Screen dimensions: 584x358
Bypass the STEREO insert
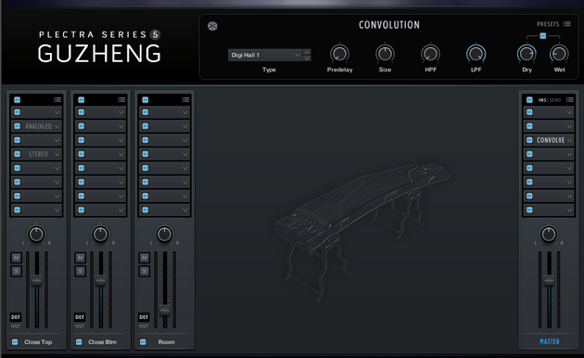coord(17,154)
